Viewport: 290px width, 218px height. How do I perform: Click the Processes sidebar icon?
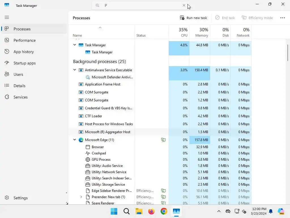tap(7, 29)
